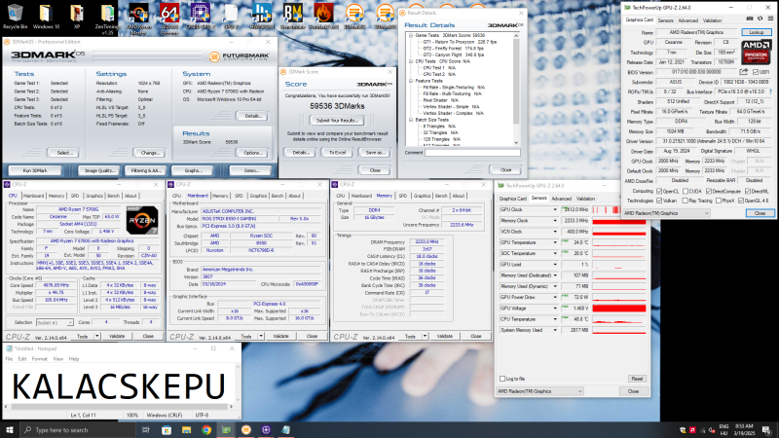Open the GPU Temperature sensor dropdown
This screenshot has height=438, width=779.
[x=555, y=242]
